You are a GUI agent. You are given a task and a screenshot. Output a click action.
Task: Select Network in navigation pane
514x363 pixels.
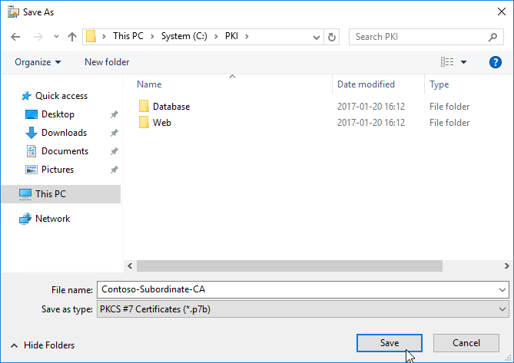pos(52,219)
